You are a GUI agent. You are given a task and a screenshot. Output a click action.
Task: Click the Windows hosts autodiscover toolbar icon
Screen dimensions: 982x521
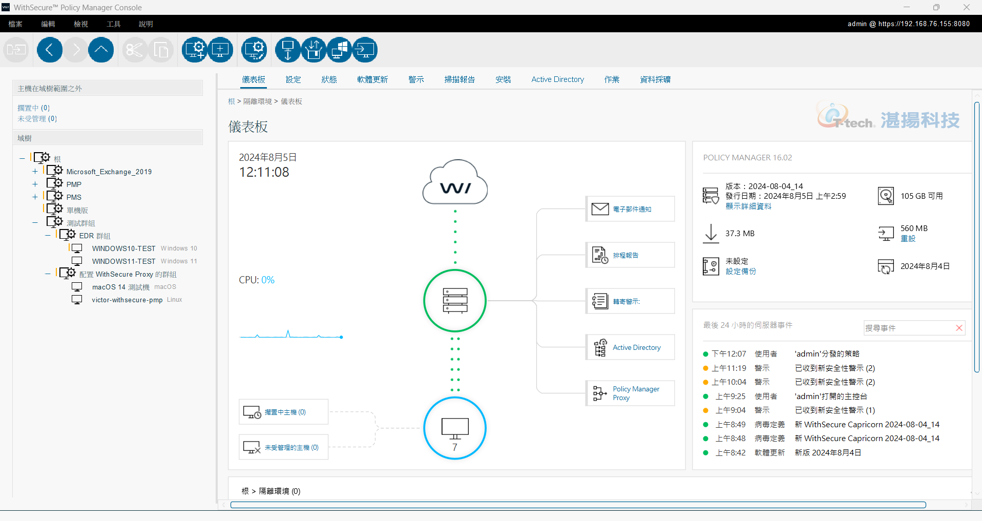(x=339, y=50)
